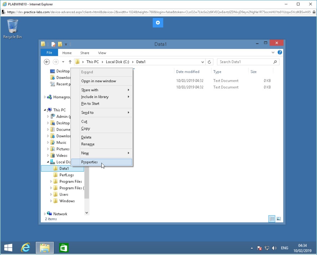Switch to details view layout icon

272,219
